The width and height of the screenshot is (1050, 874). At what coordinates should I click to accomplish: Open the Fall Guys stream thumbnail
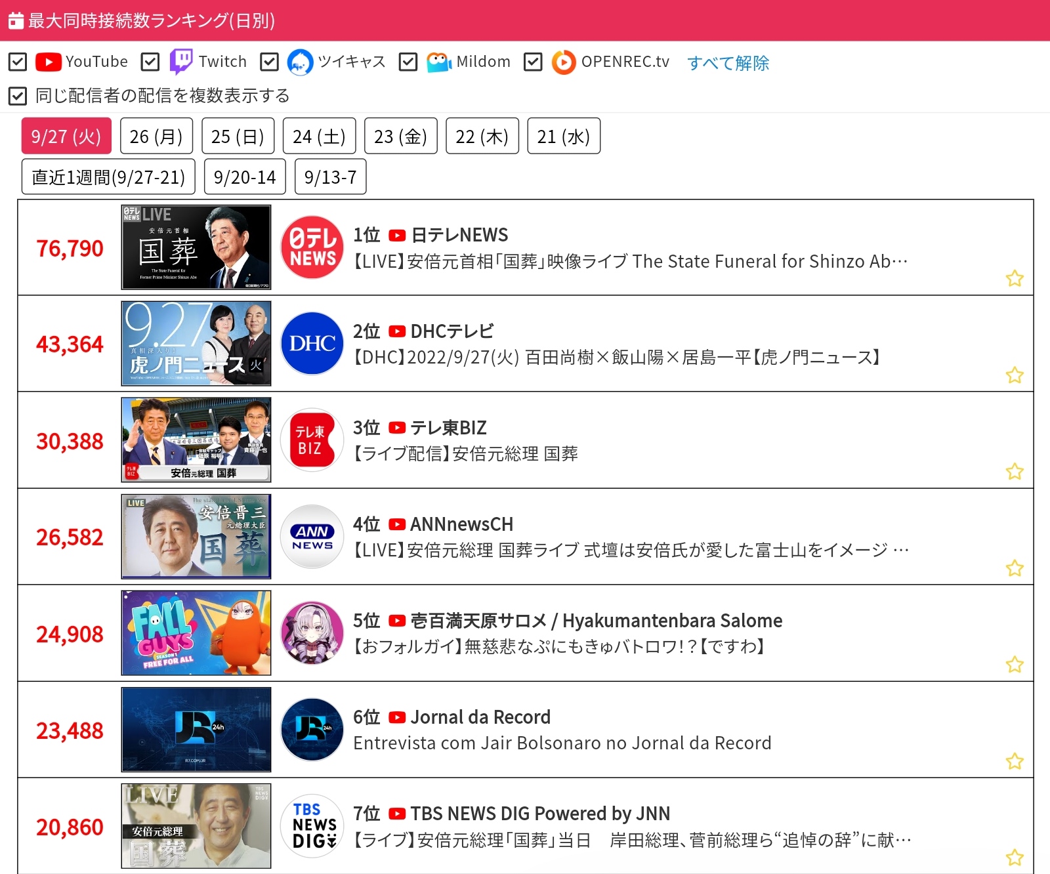[x=196, y=633]
